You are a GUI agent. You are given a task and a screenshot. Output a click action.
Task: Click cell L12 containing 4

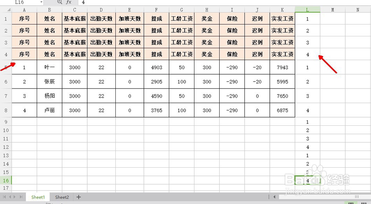click(307, 147)
